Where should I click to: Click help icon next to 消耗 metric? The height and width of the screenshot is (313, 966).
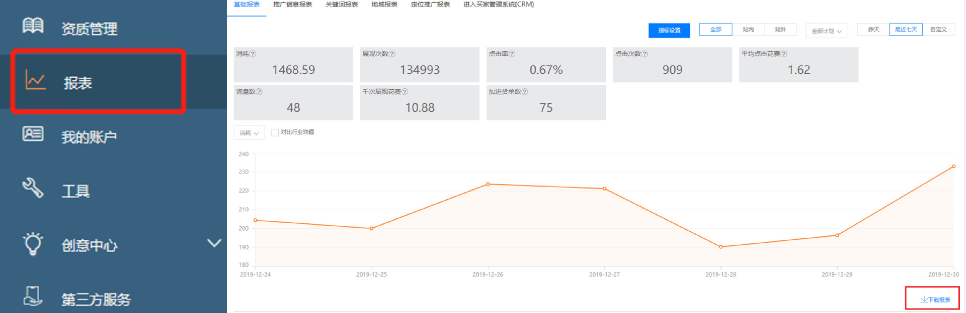point(253,54)
